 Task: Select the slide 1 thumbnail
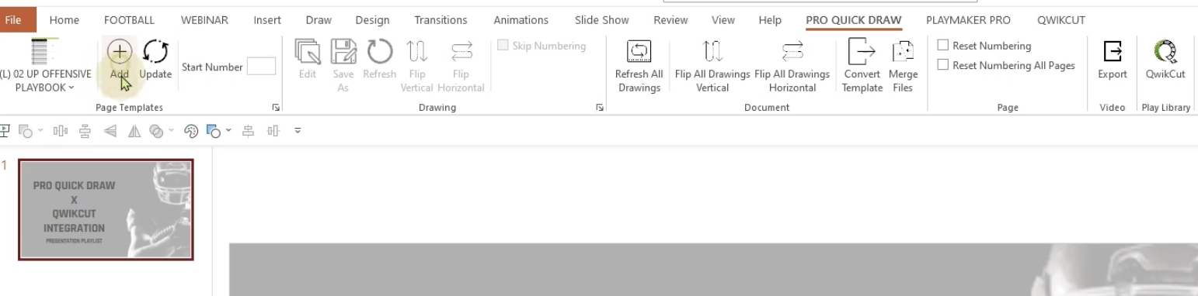106,209
